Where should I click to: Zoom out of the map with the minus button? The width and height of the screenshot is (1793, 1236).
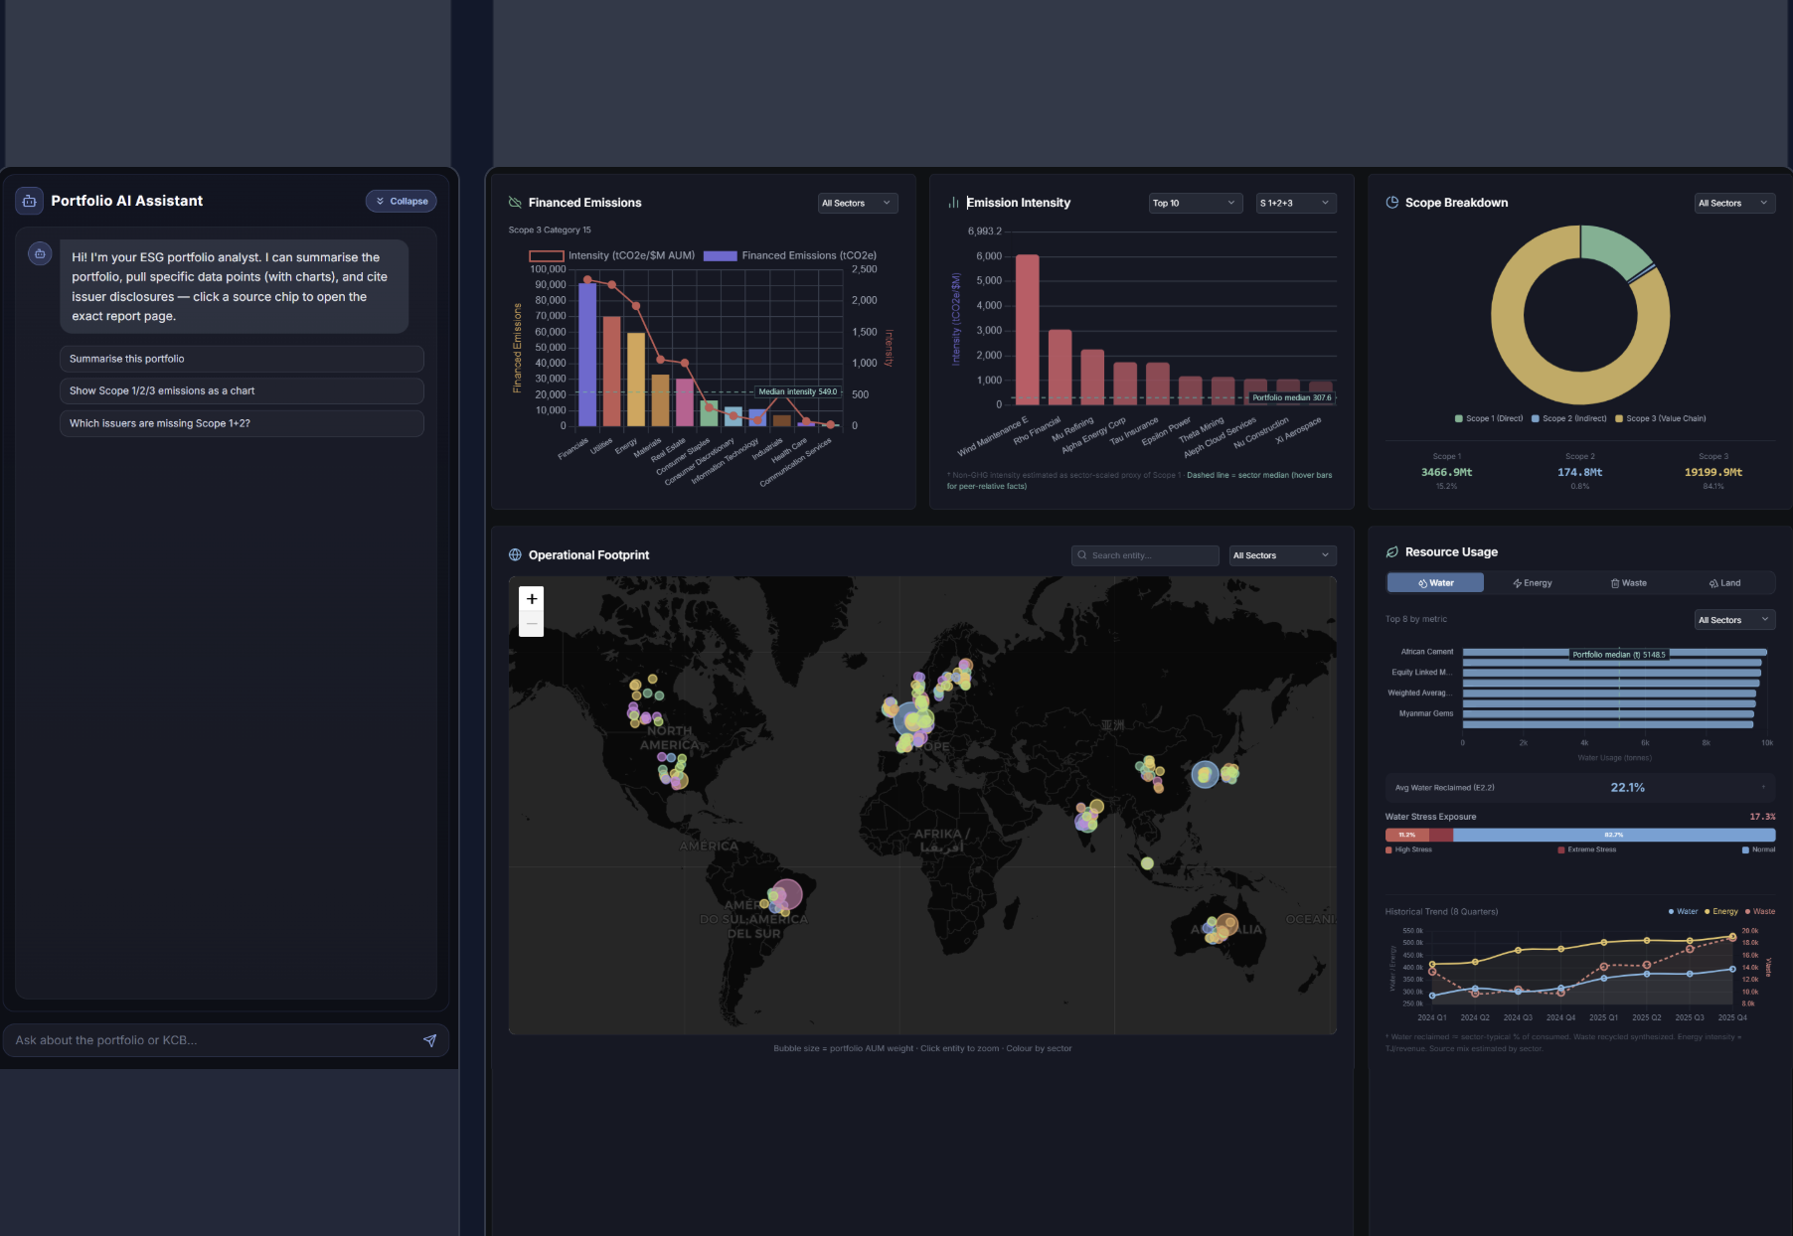point(532,624)
